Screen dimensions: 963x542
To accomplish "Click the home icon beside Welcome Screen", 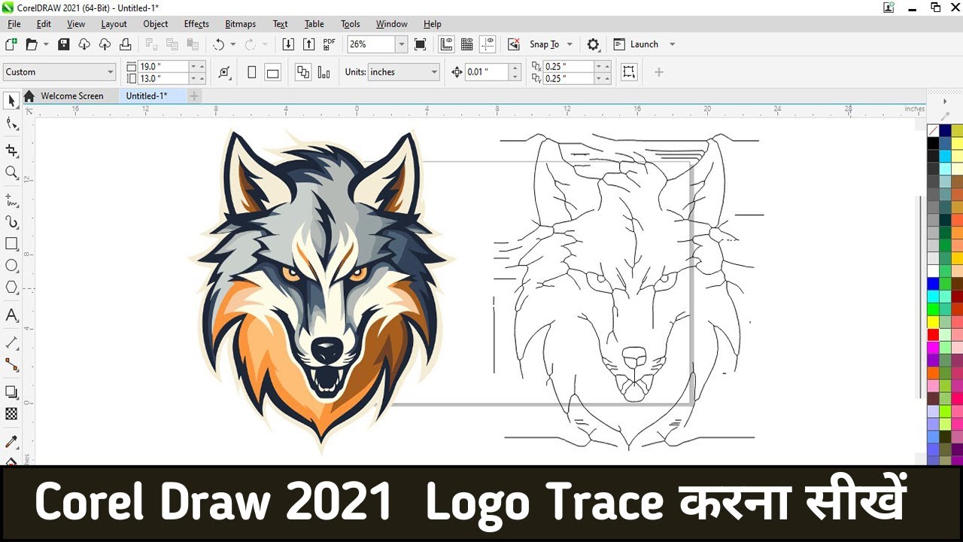I will (29, 96).
